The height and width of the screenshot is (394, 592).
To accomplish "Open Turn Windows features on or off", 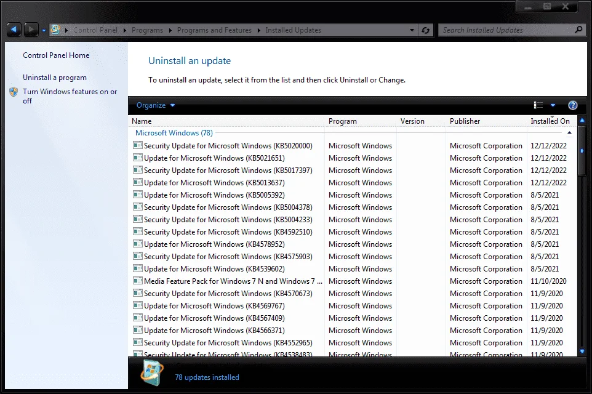I will click(70, 96).
